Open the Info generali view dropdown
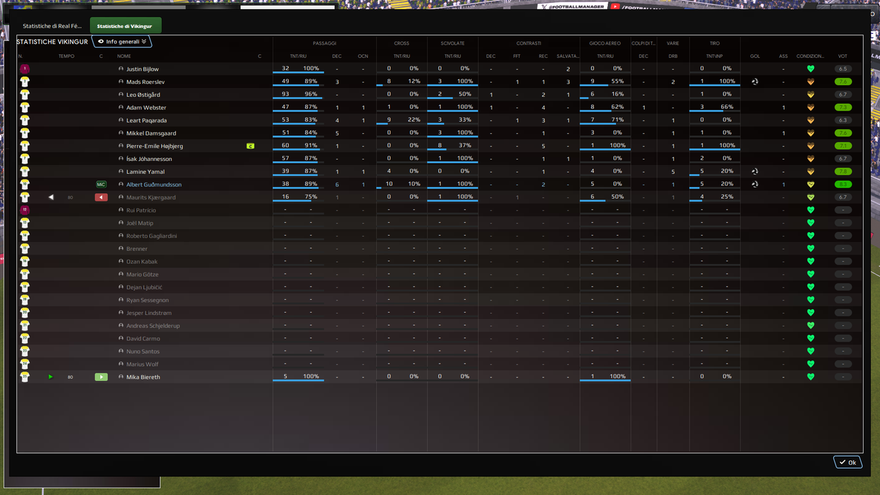 (x=122, y=42)
